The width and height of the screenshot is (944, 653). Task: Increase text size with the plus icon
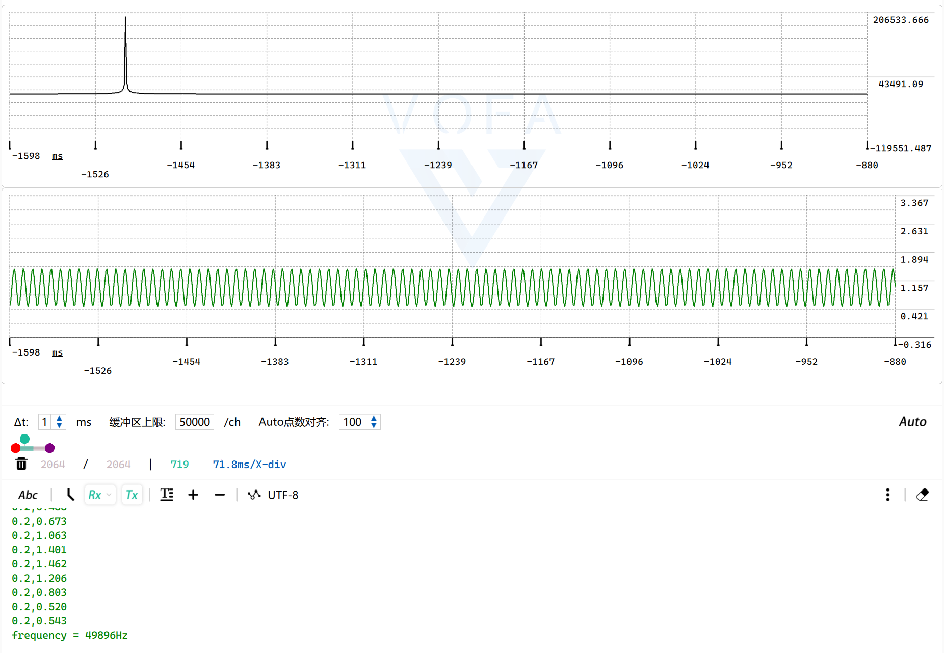(x=194, y=495)
